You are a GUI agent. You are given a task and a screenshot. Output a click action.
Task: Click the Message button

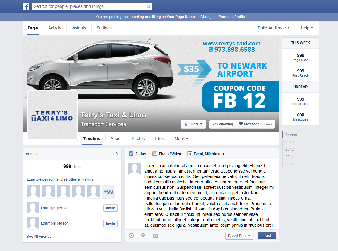click(249, 124)
